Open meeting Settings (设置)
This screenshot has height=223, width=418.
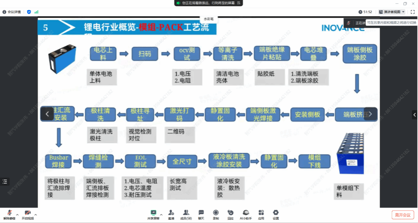(276, 214)
